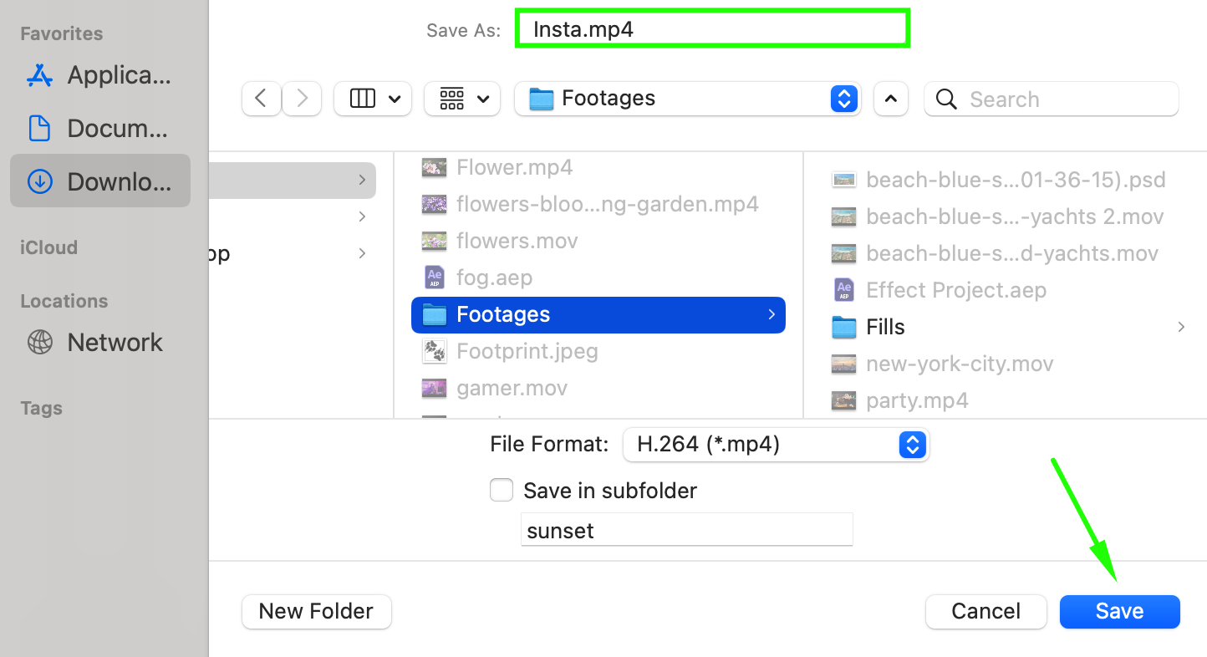
Task: Open the File Format H.264 dropdown
Action: point(776,445)
